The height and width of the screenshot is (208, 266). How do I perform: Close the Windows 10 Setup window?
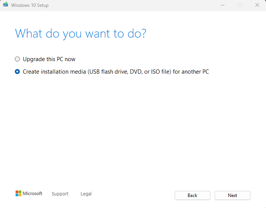point(257,5)
